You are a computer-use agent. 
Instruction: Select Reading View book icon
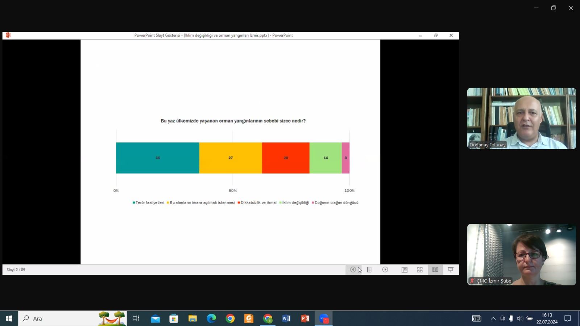click(x=435, y=269)
